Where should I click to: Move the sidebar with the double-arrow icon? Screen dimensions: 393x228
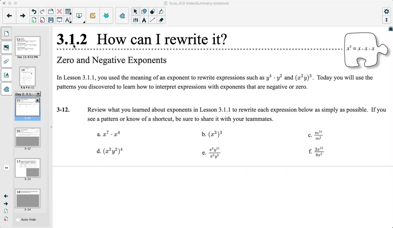(x=6, y=168)
